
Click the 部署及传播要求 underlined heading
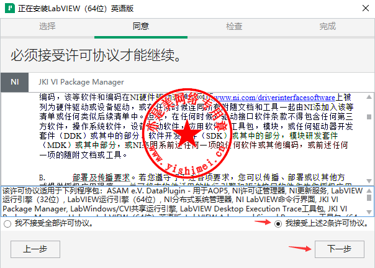101,177
